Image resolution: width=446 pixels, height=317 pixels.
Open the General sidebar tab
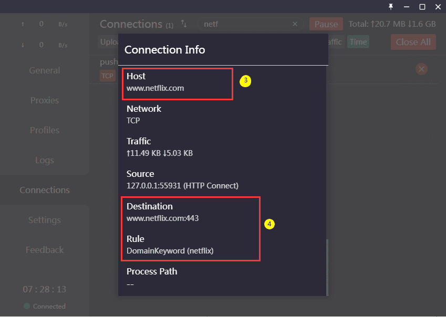coord(45,70)
